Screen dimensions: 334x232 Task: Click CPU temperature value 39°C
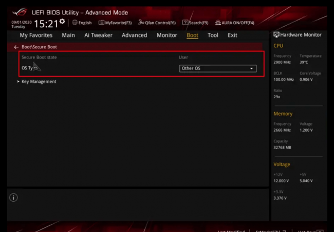tap(304, 62)
